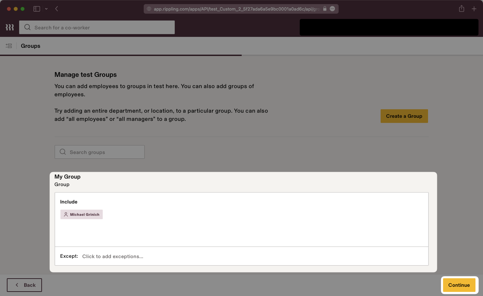Click the person icon on the Michael Grinich chip
Image resolution: width=483 pixels, height=296 pixels.
pyautogui.click(x=66, y=214)
